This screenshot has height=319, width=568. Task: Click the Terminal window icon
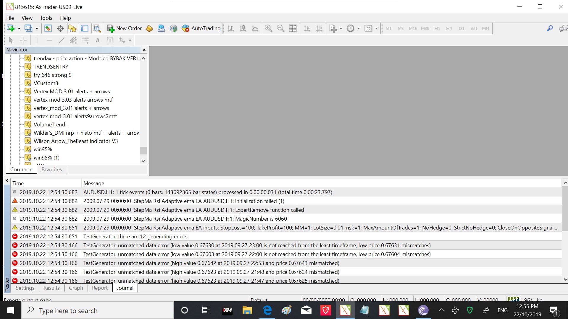pyautogui.click(x=85, y=28)
